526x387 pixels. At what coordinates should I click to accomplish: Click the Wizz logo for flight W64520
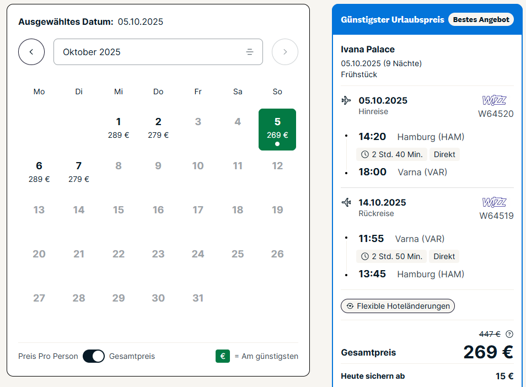point(494,100)
